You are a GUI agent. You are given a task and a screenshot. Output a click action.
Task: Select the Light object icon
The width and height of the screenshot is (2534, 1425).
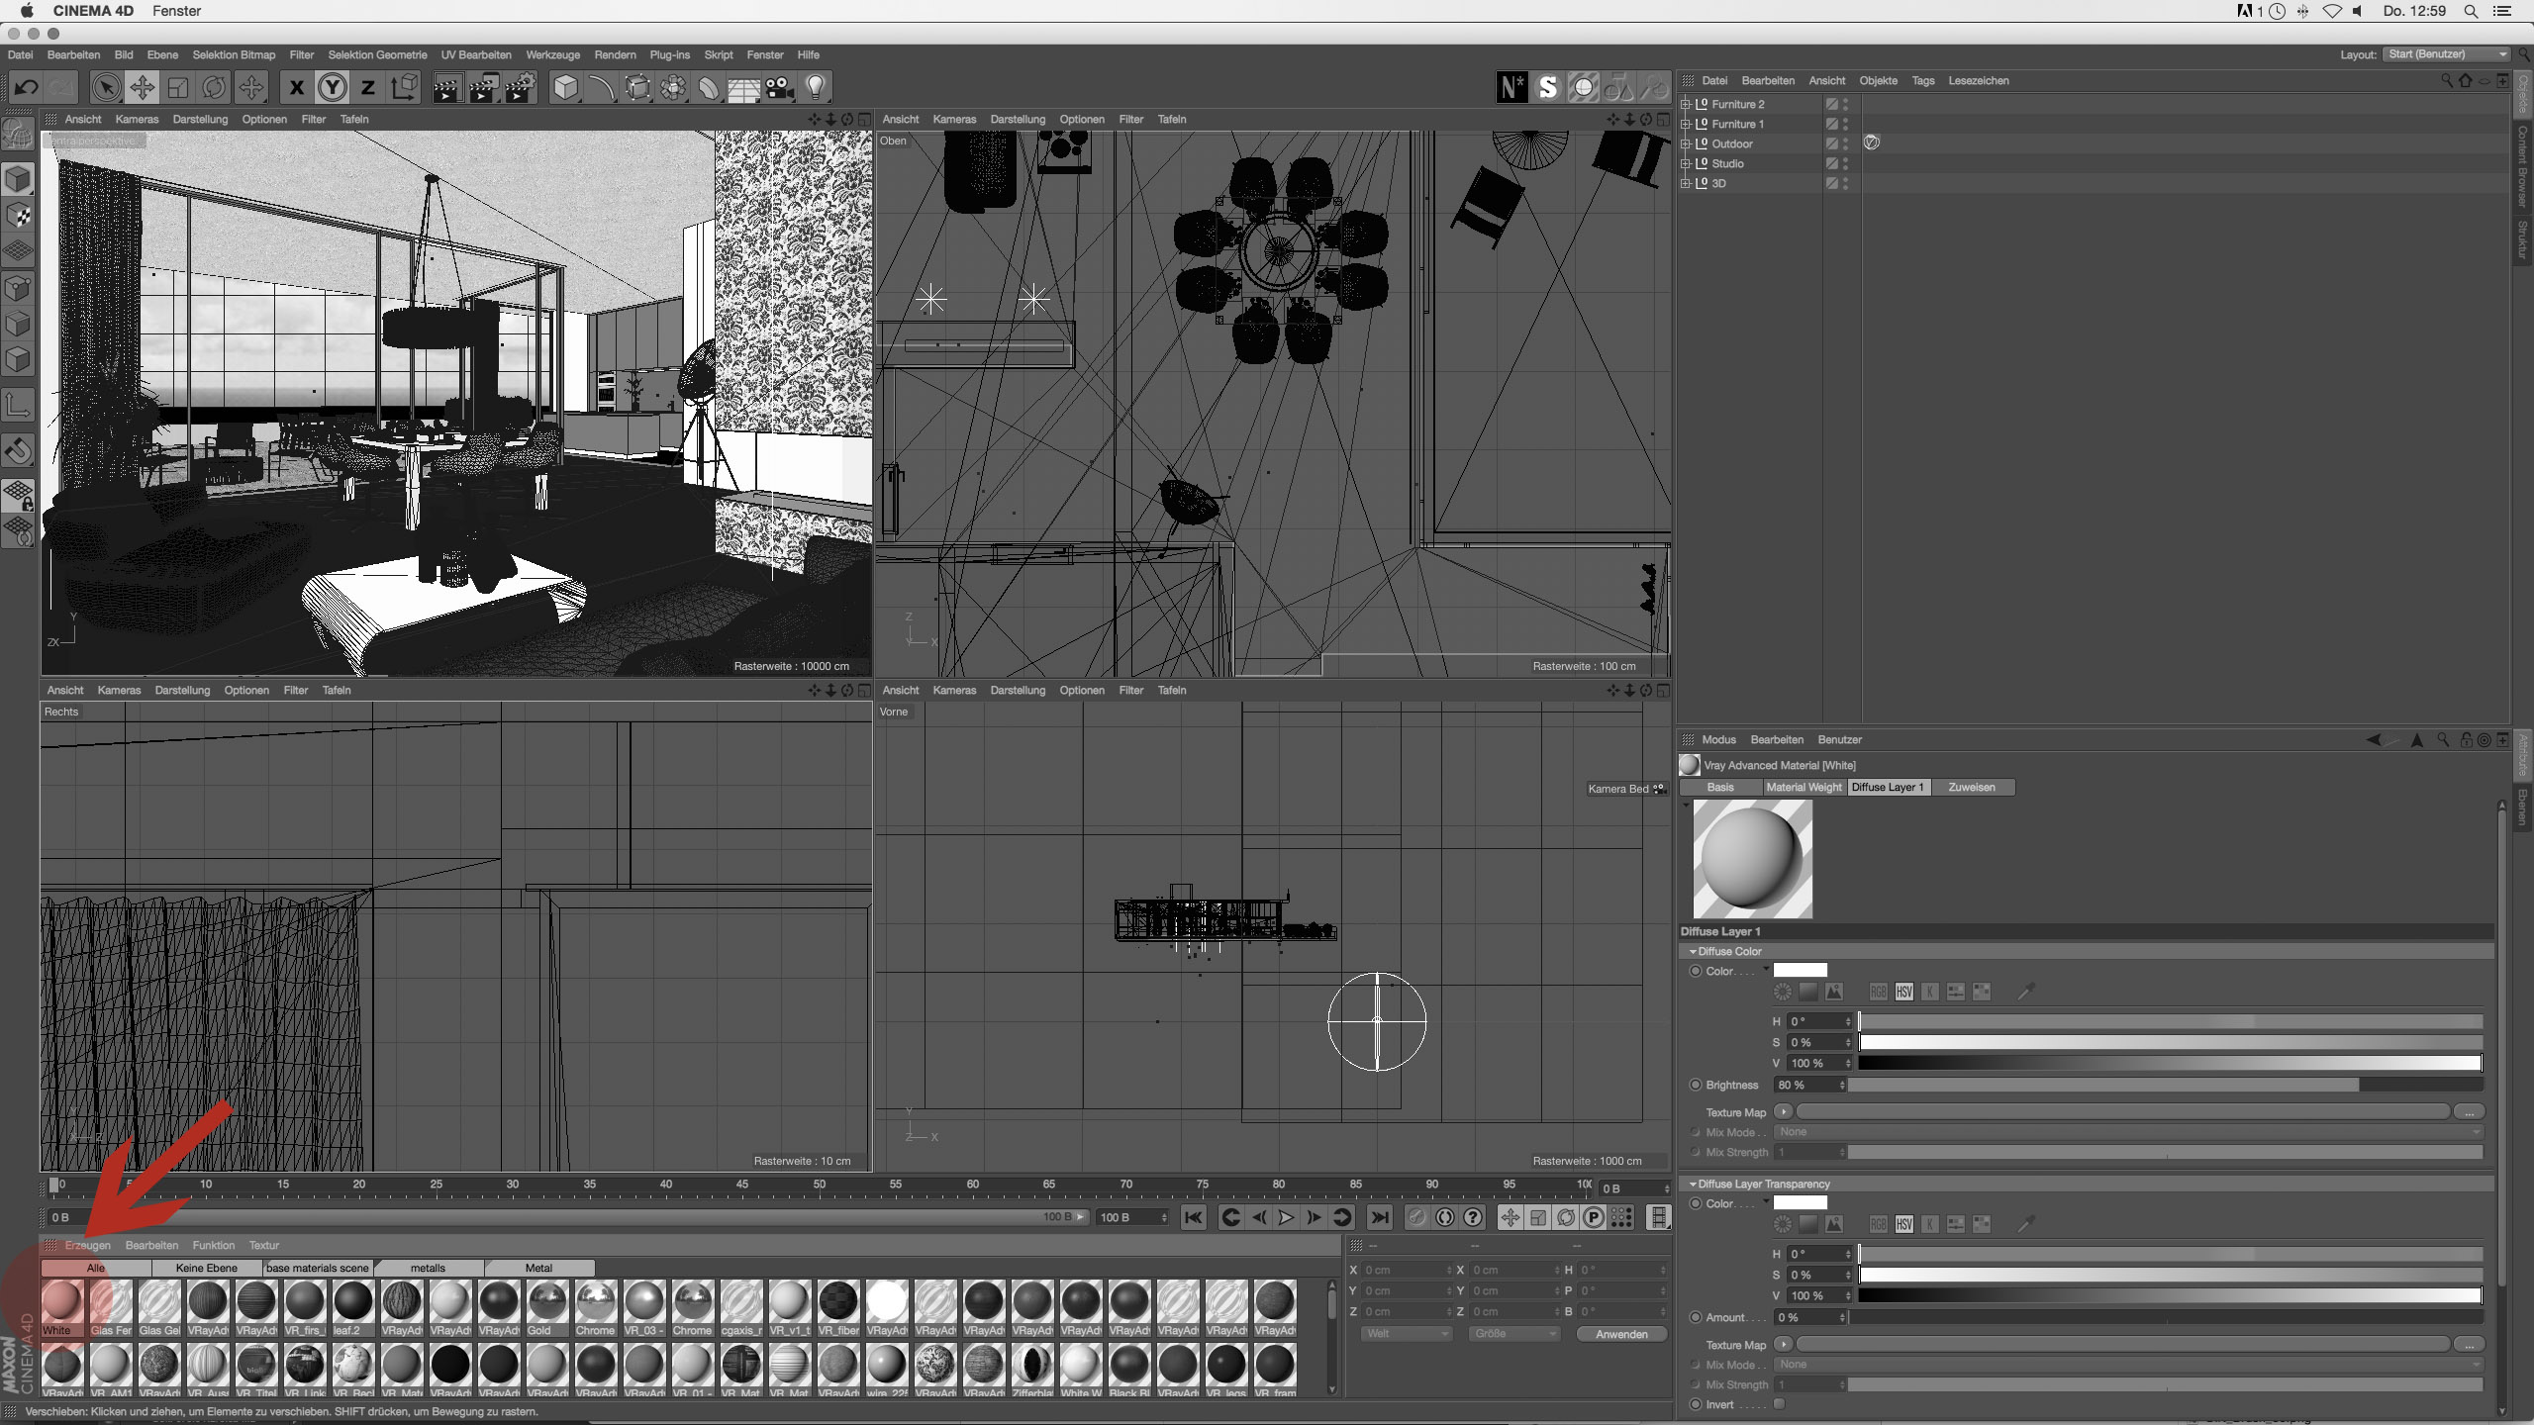click(x=814, y=87)
